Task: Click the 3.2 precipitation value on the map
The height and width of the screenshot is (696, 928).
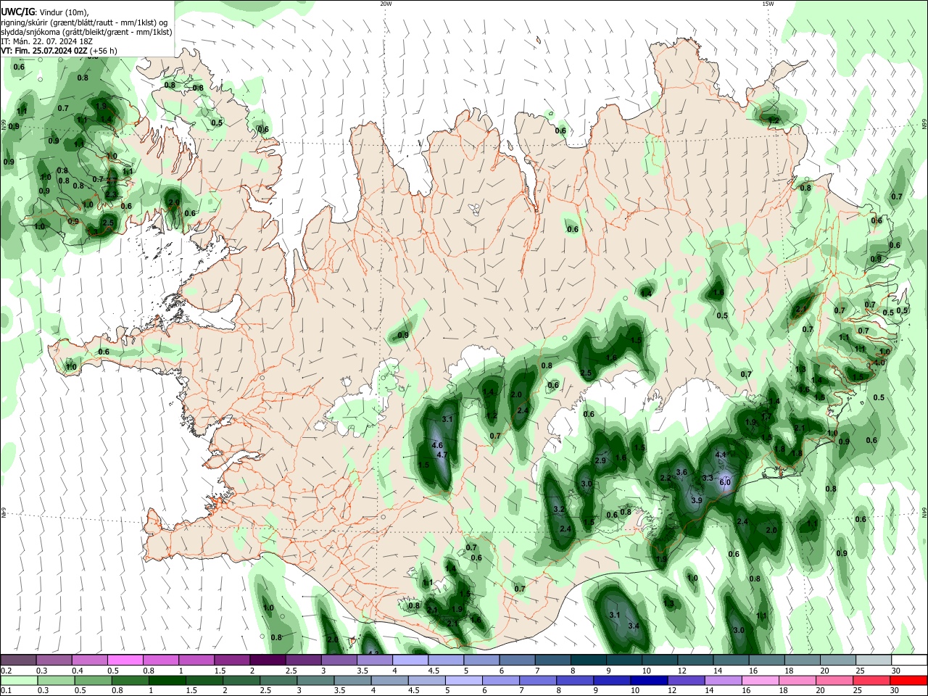Action: pyautogui.click(x=559, y=510)
